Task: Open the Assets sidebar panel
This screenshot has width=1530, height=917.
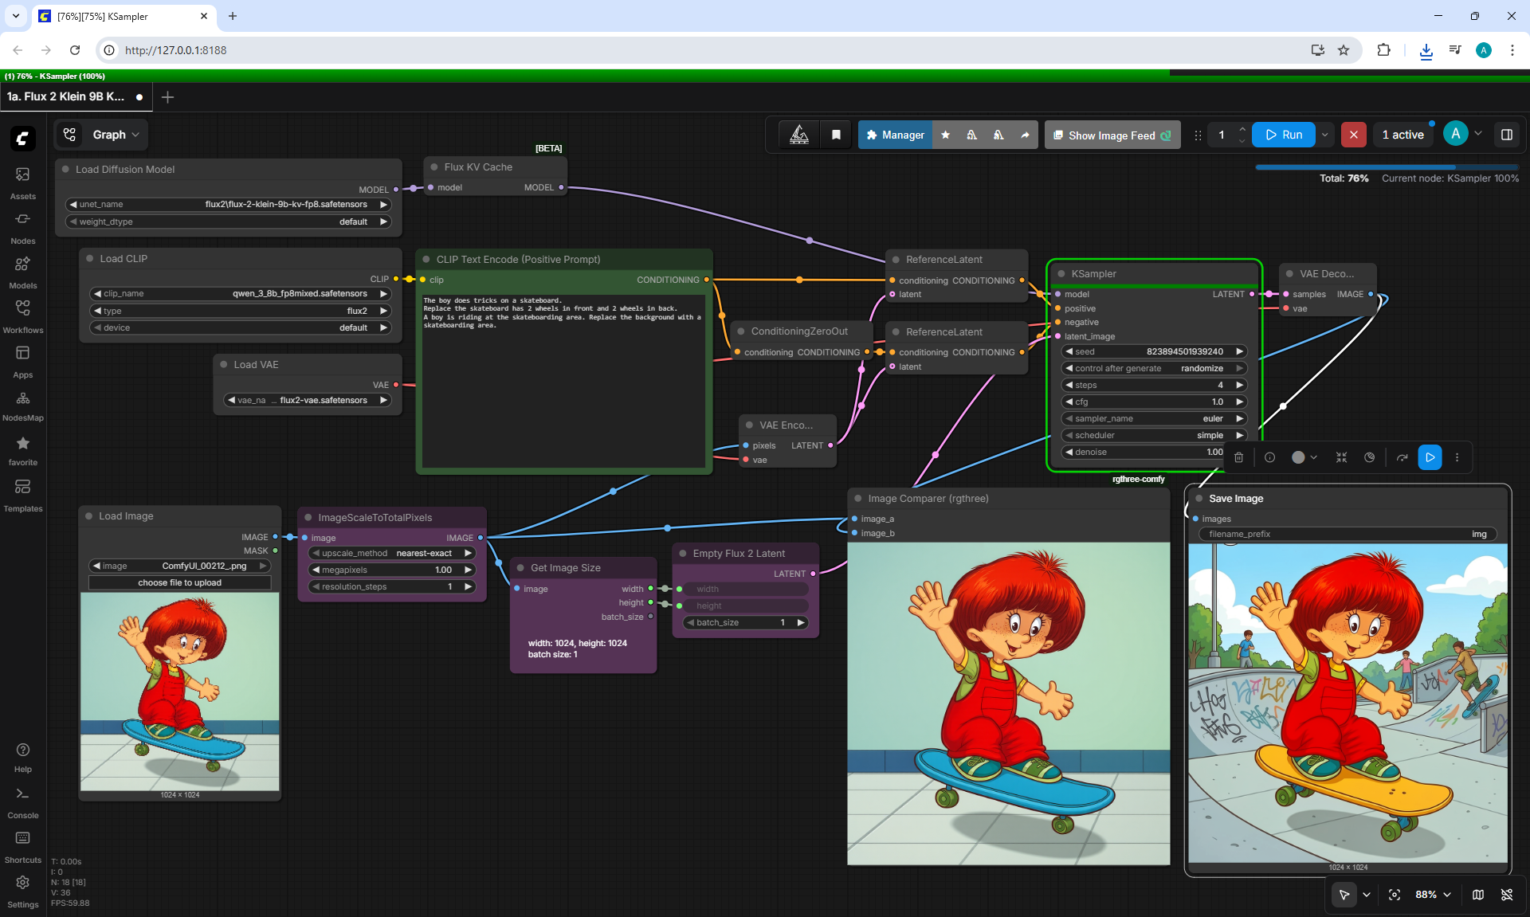Action: [22, 182]
